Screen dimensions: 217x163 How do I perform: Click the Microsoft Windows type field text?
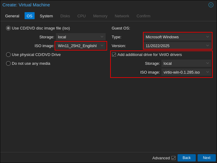pyautogui.click(x=162, y=37)
